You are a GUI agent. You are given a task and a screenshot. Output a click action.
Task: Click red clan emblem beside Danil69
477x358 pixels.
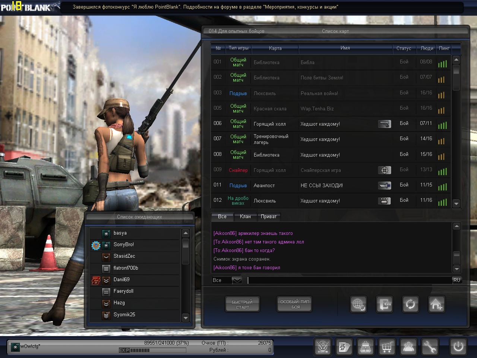tap(96, 280)
